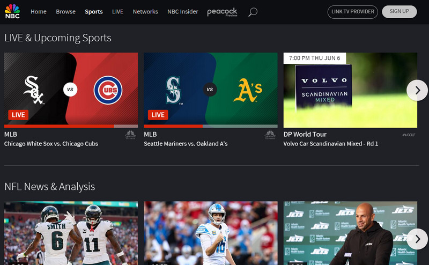Click the NBC peacock logo
The image size is (429, 265).
12,11
